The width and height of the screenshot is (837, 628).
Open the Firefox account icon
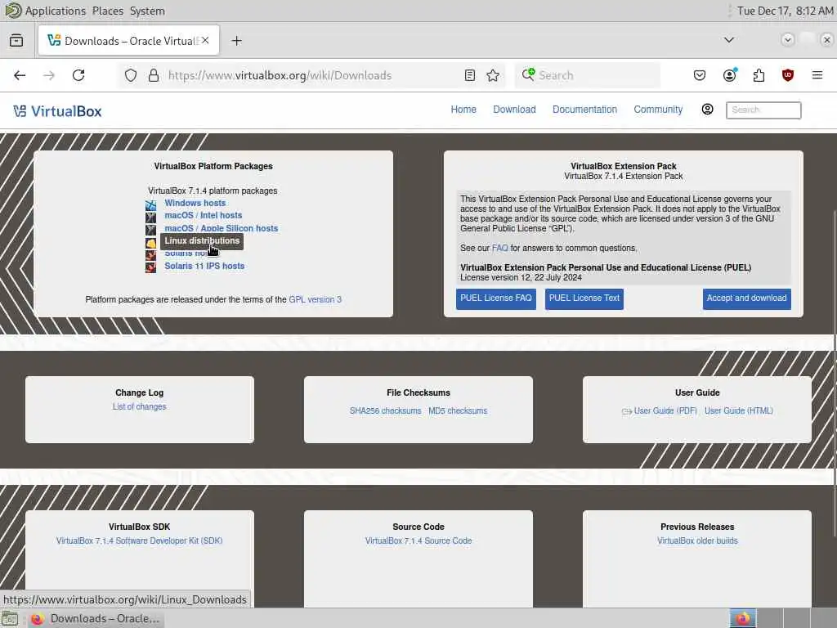pyautogui.click(x=729, y=75)
